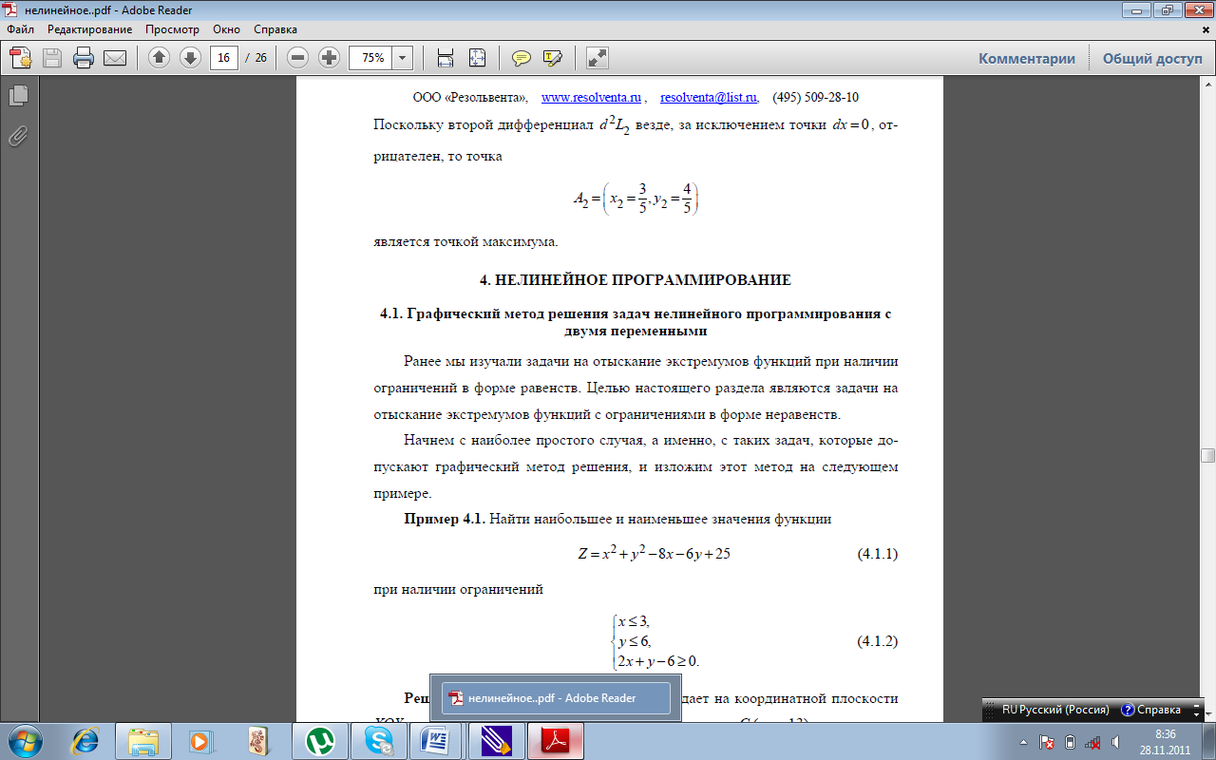This screenshot has height=760, width=1216.
Task: Open the Окно menu
Action: [226, 29]
